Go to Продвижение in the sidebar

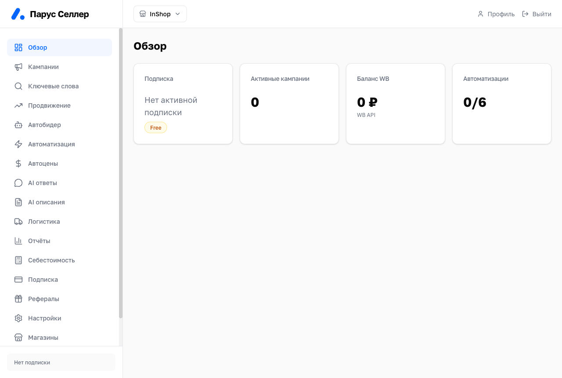(x=59, y=105)
